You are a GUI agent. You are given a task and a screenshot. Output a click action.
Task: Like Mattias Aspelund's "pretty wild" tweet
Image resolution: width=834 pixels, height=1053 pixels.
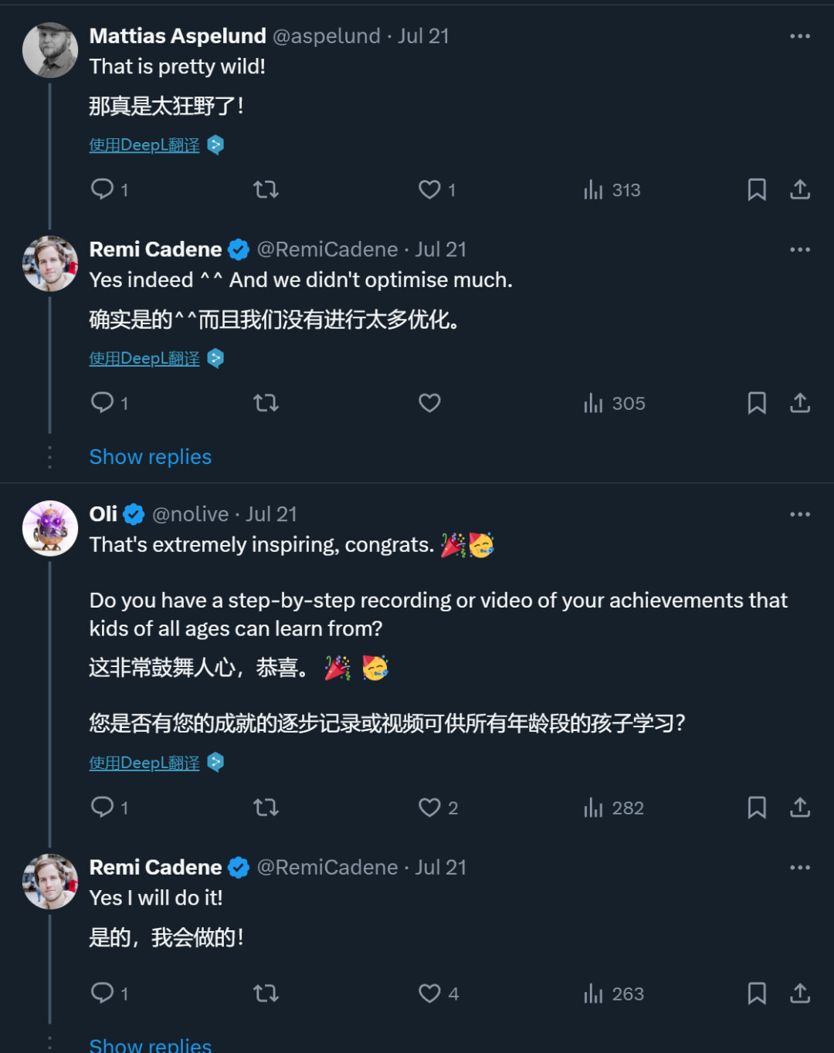[x=429, y=189]
